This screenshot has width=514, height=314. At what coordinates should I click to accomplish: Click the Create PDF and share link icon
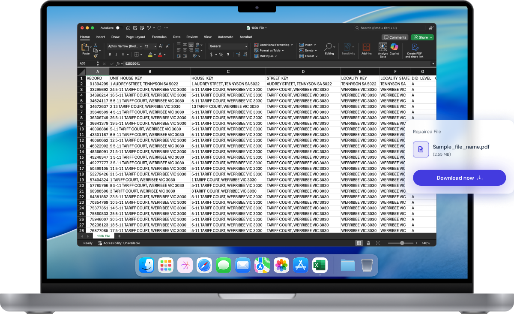coord(414,47)
